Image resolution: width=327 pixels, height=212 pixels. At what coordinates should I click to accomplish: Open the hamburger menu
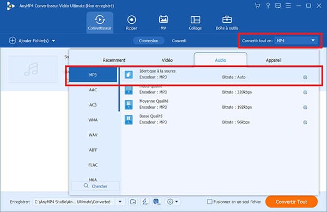288,5
